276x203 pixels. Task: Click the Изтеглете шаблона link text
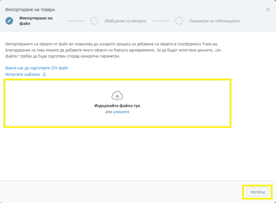[x=23, y=74]
